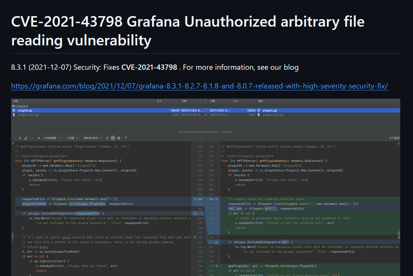Apply change with double-chevron at right line 298
The image size is (413, 276).
(217, 266)
